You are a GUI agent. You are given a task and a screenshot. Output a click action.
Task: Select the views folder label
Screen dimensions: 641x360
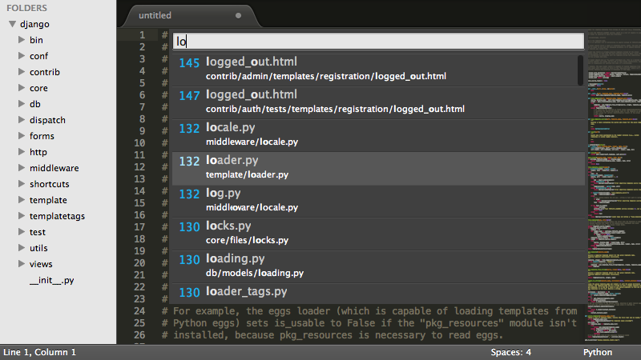pos(41,264)
